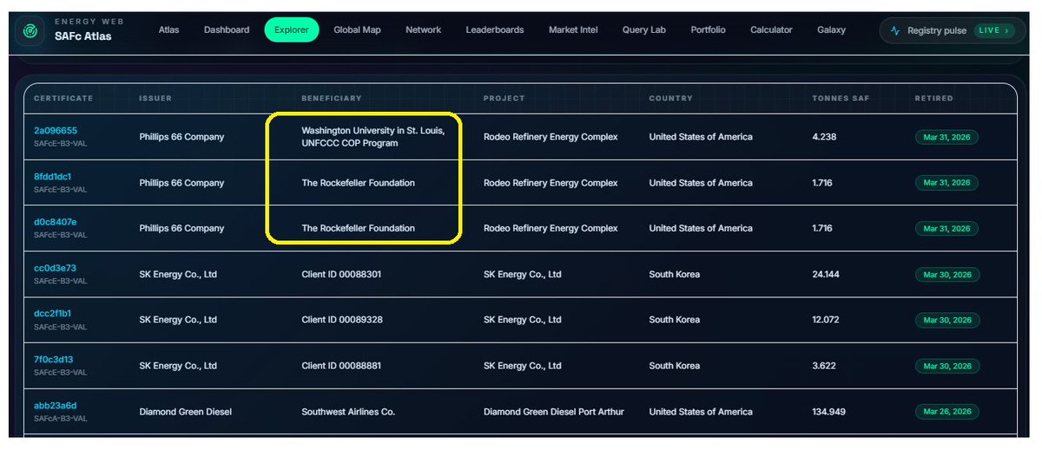Click Mar 30, 2026 badge in row 7f0c3d13
This screenshot has height=450, width=1042.
946,366
